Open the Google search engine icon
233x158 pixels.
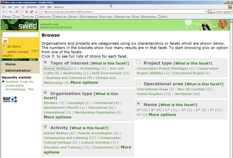210,12
